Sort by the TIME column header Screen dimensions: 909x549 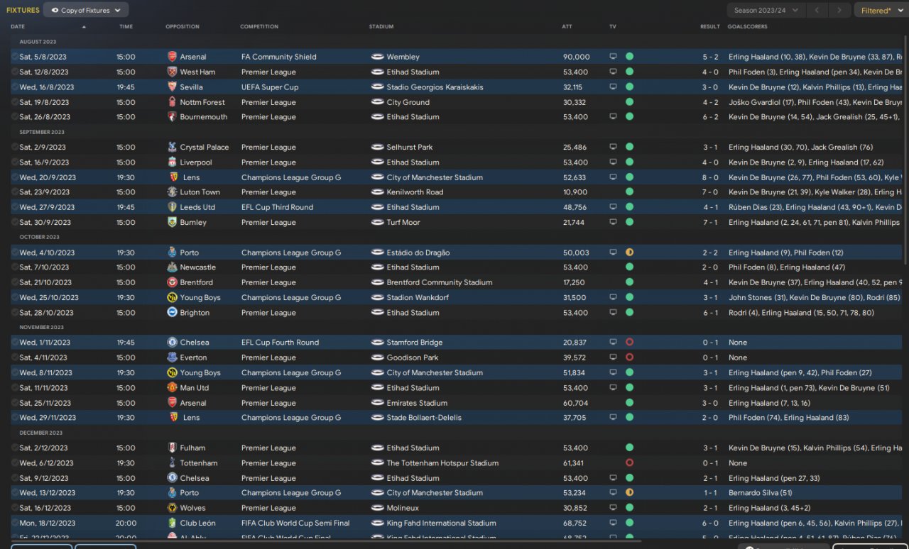pos(126,27)
